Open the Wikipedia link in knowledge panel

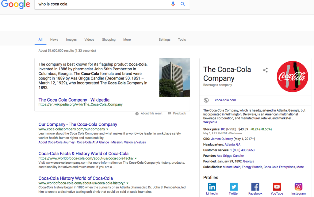[x=210, y=122]
